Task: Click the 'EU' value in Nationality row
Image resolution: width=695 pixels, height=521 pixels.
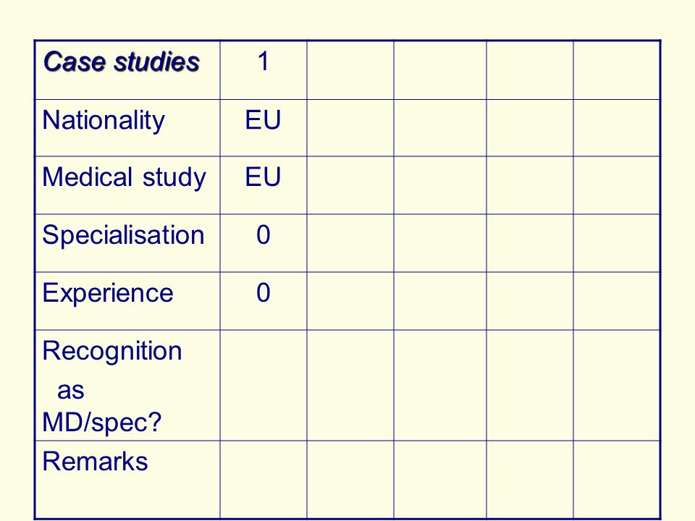Action: pos(264,120)
